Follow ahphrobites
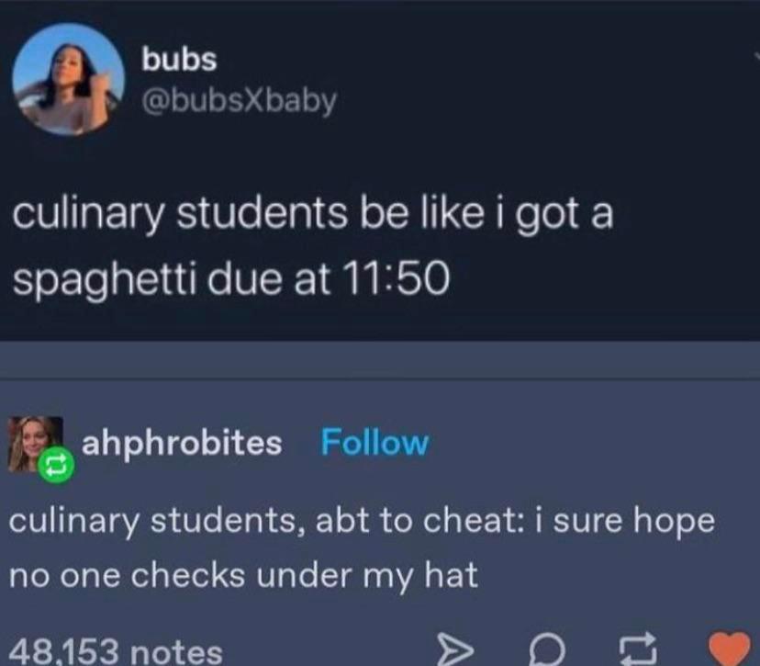The height and width of the screenshot is (666, 760). click(374, 443)
